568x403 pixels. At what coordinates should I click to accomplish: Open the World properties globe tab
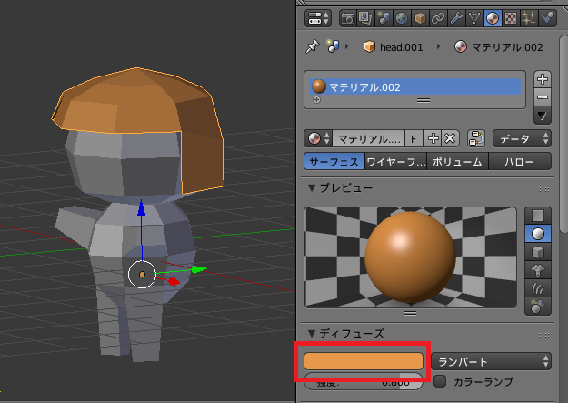[x=402, y=18]
